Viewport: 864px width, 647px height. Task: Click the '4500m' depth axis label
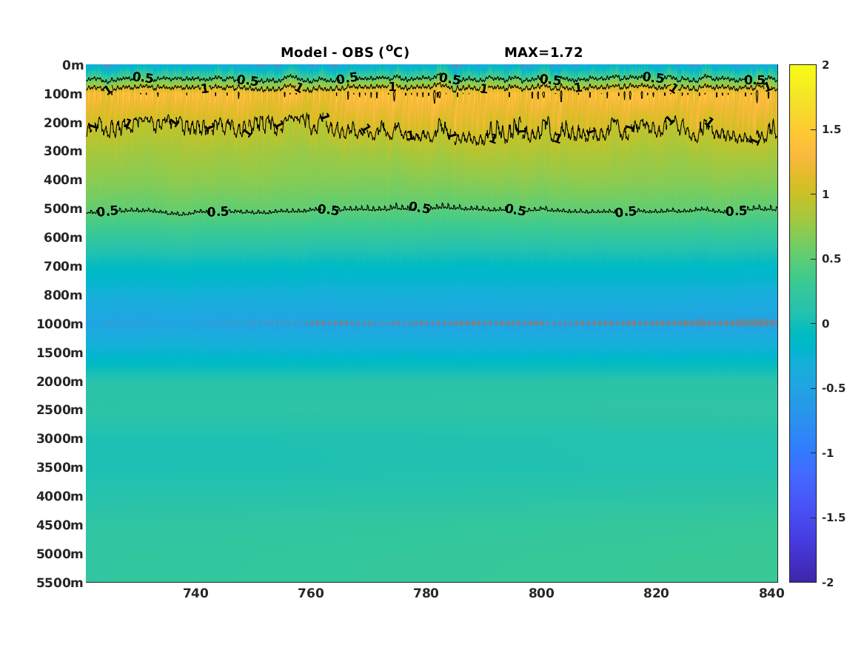(60, 525)
